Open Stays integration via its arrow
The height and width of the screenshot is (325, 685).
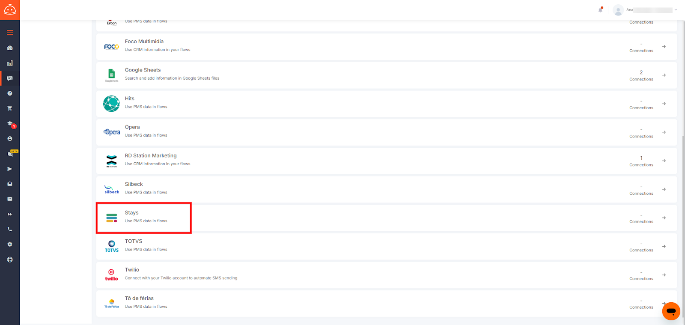pyautogui.click(x=664, y=218)
